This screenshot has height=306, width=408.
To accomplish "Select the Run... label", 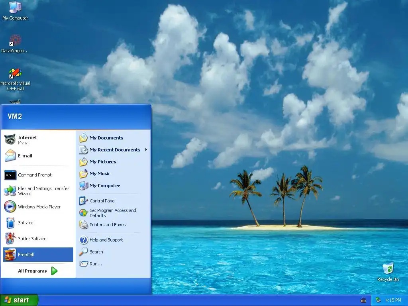I will click(x=96, y=264).
